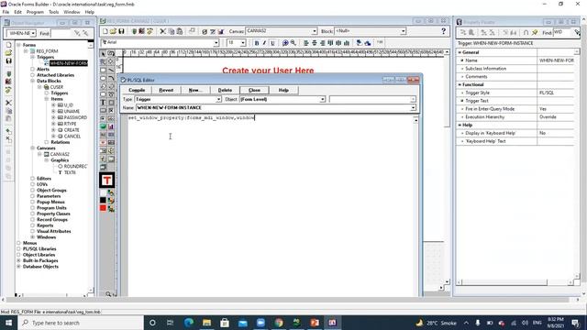587x330 pixels.
Task: Click the Compile button in PL/SQL Editor
Action: tap(137, 90)
